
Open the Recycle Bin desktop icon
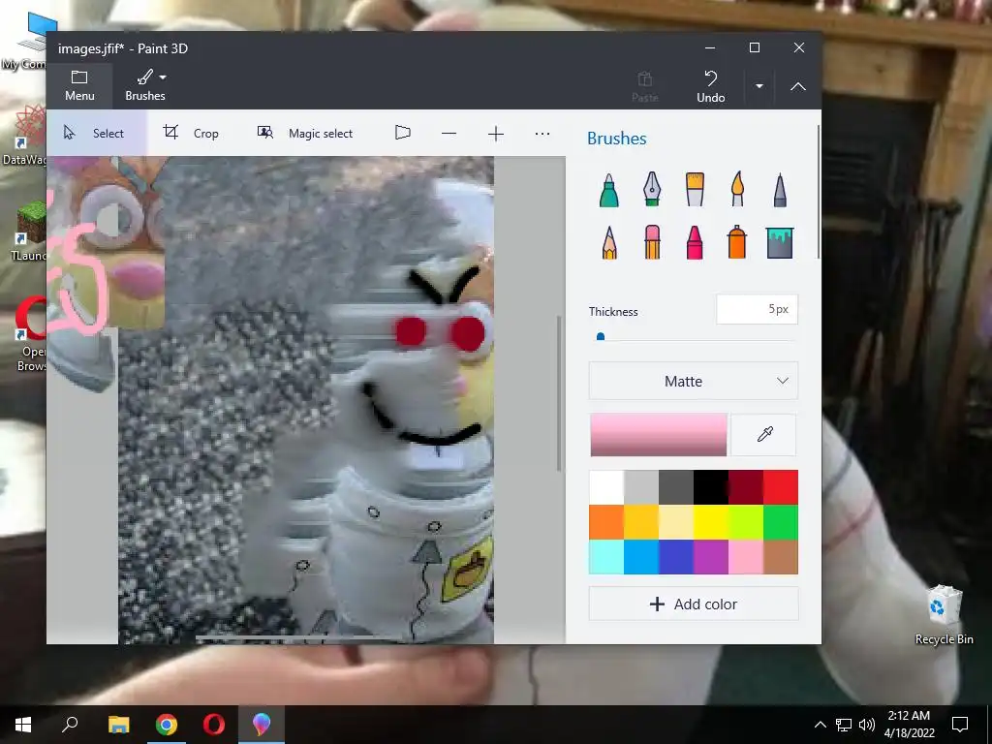point(944,615)
